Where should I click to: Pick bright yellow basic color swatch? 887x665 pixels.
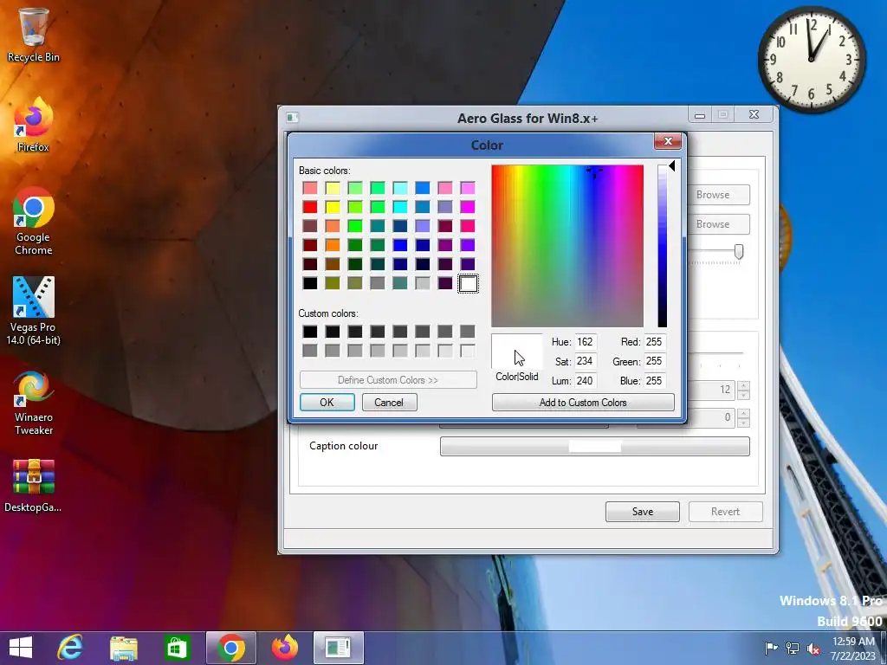point(333,207)
